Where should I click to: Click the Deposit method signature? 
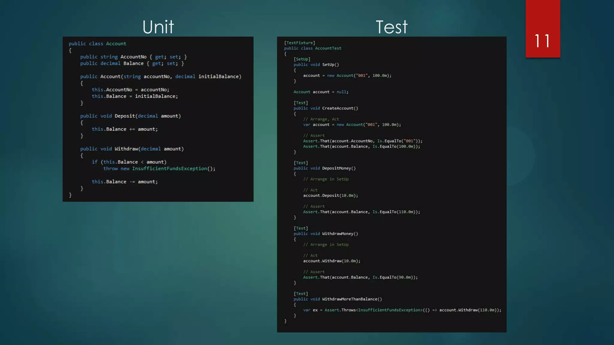pos(130,116)
